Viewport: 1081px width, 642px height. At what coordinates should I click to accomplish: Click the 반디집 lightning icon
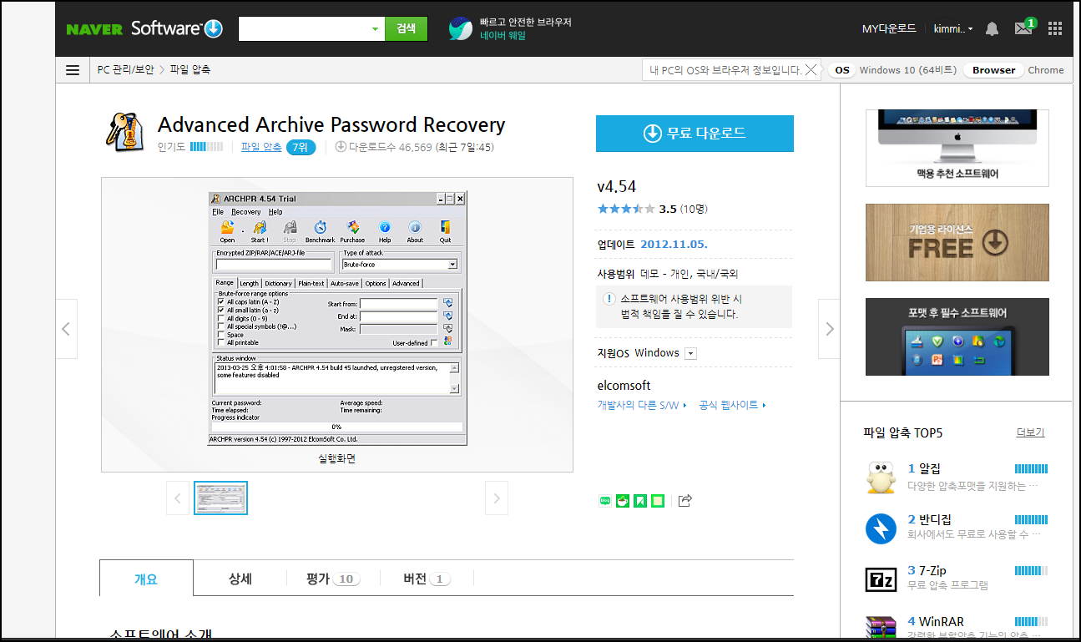881,528
